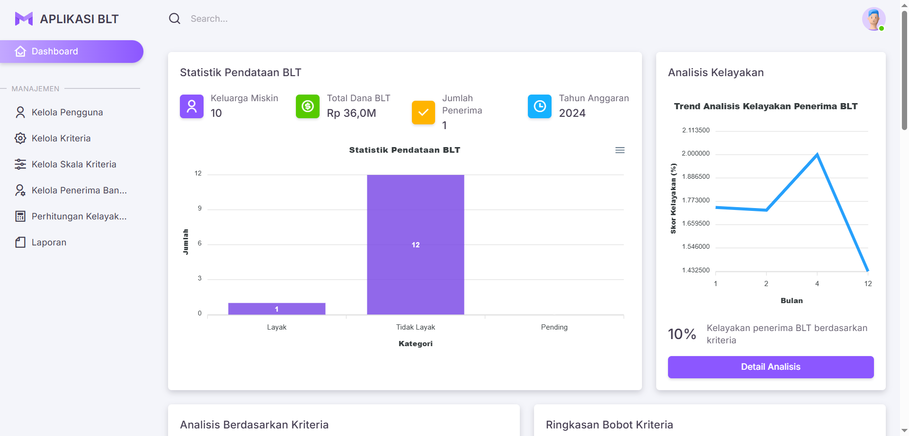Click the green Total Dana BLT icon
The height and width of the screenshot is (436, 909).
coord(308,106)
